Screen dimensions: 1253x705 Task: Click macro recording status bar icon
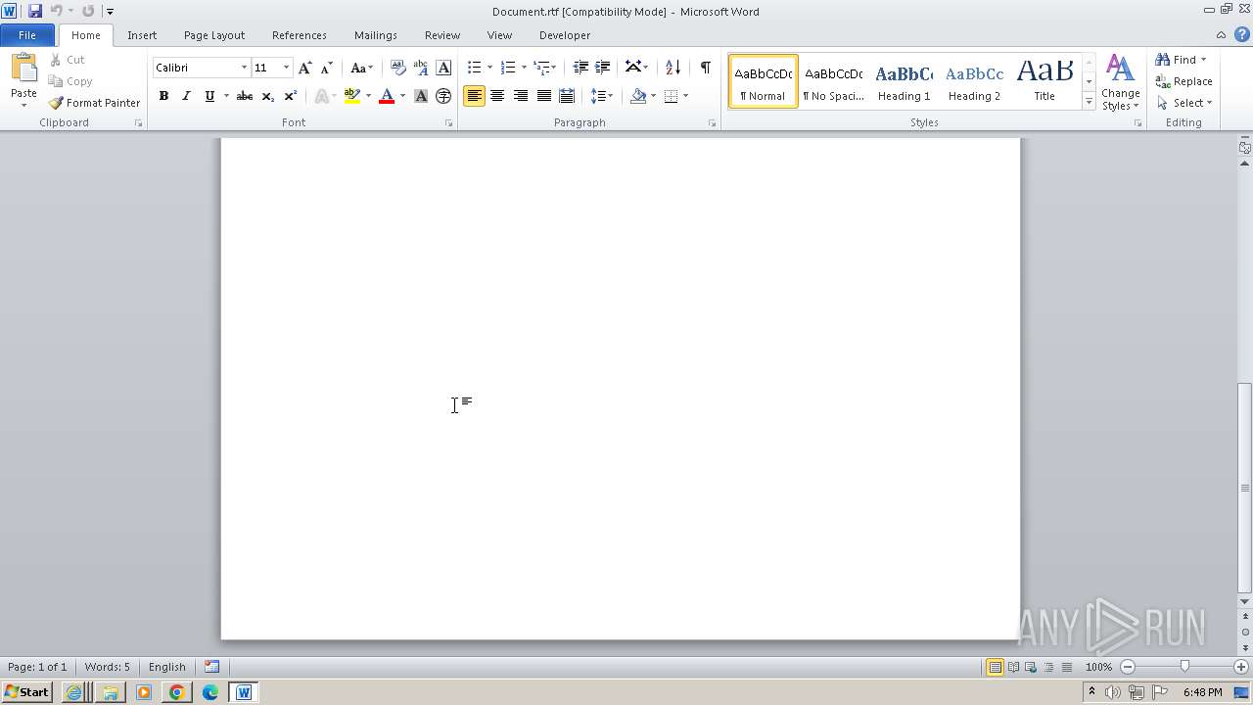click(x=211, y=667)
